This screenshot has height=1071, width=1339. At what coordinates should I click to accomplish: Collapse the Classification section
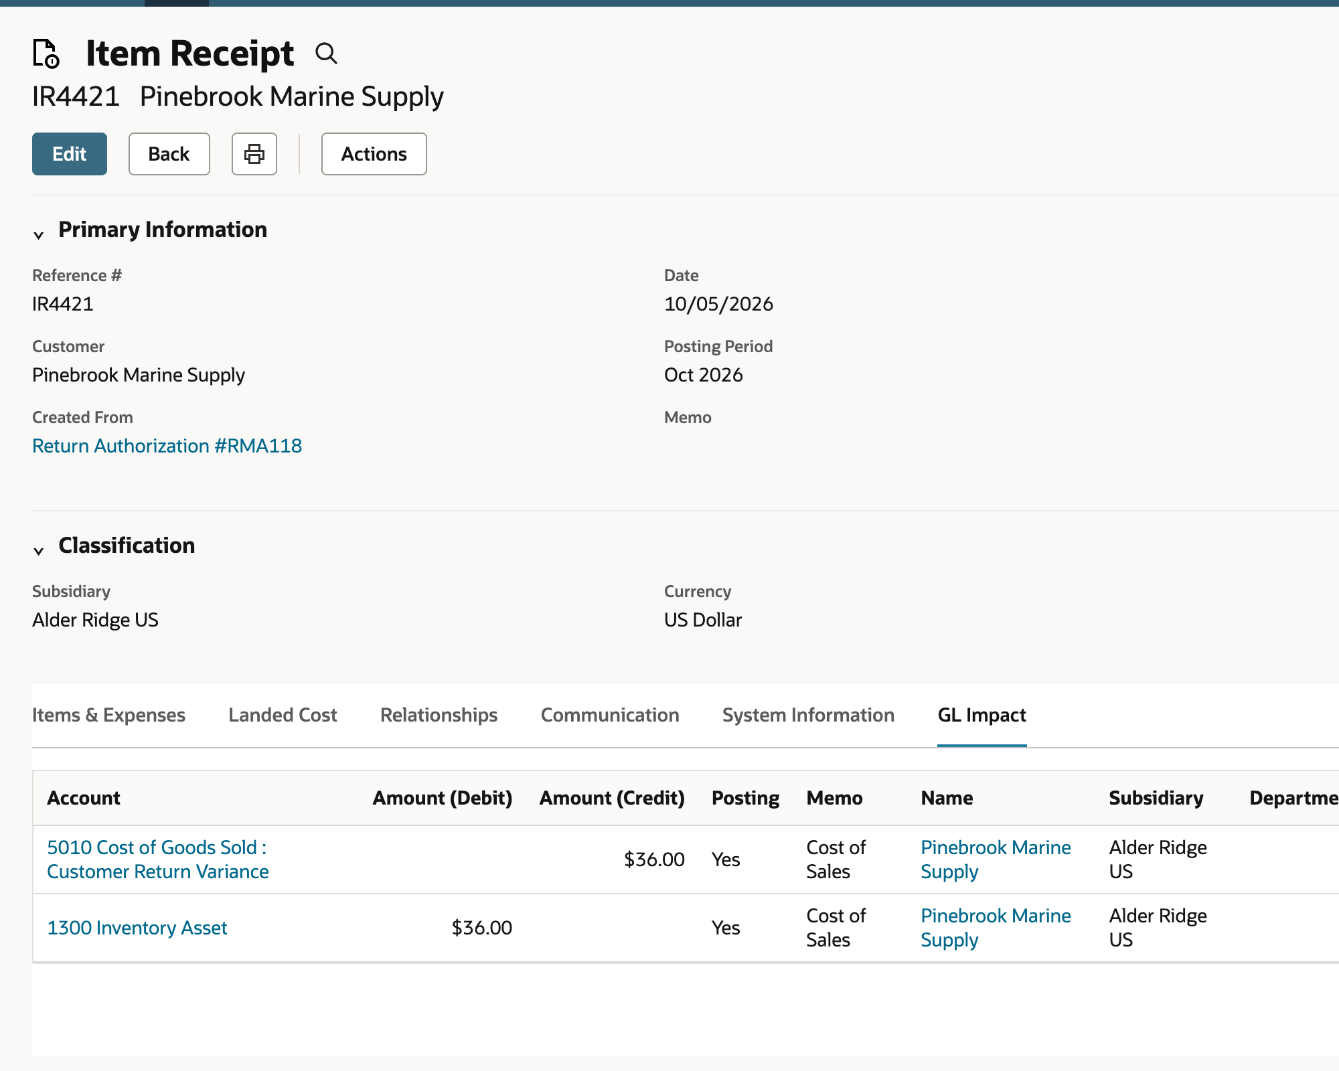pos(39,550)
